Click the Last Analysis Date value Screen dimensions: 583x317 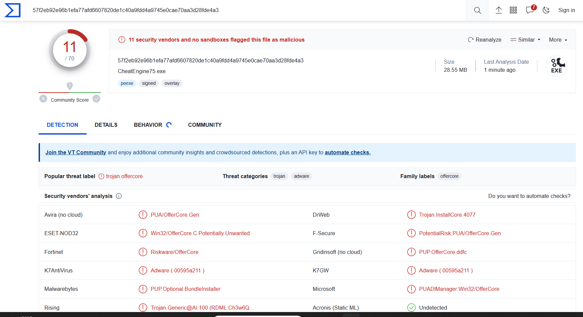click(x=500, y=70)
